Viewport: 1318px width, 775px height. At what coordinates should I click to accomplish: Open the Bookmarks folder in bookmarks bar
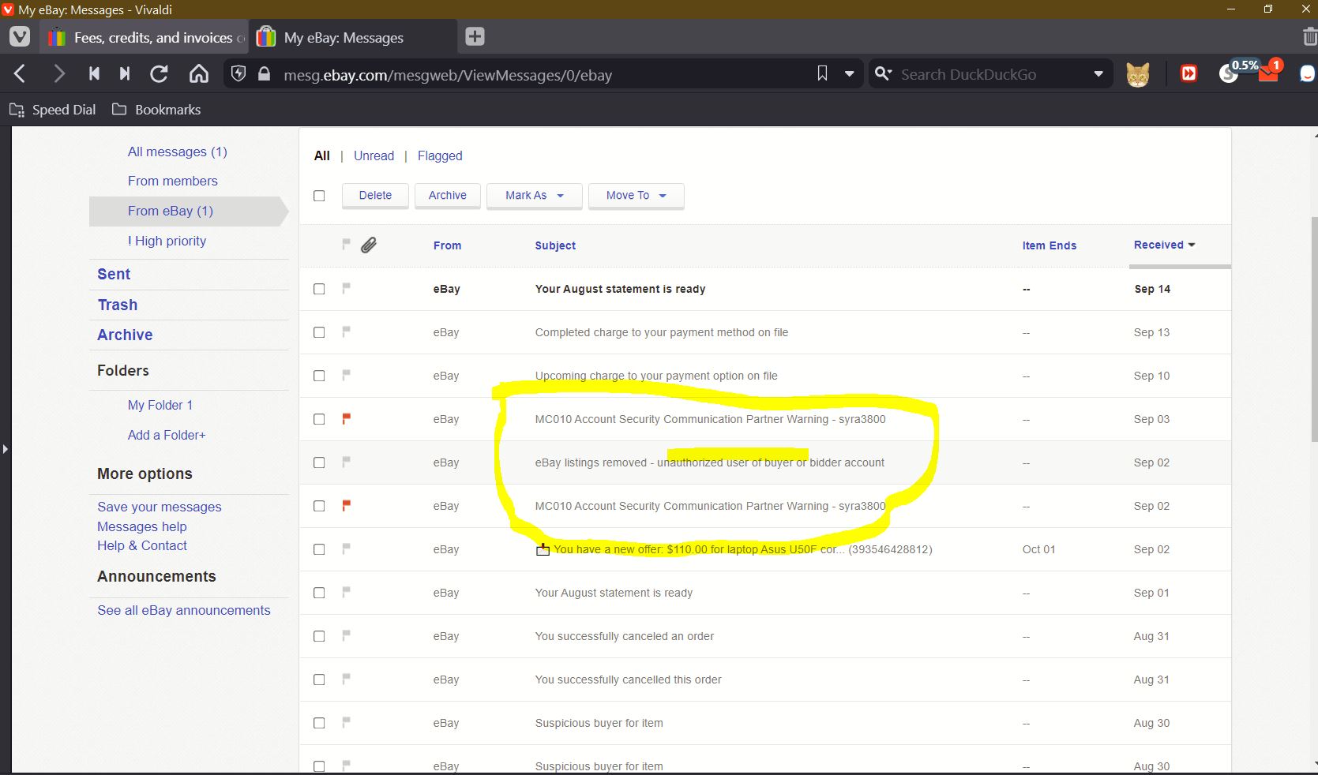[156, 110]
